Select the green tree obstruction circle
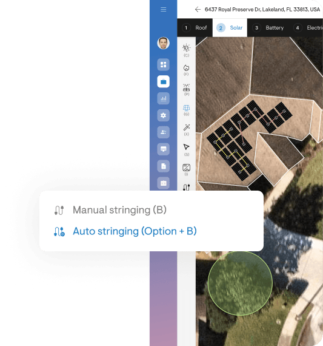 [240, 283]
